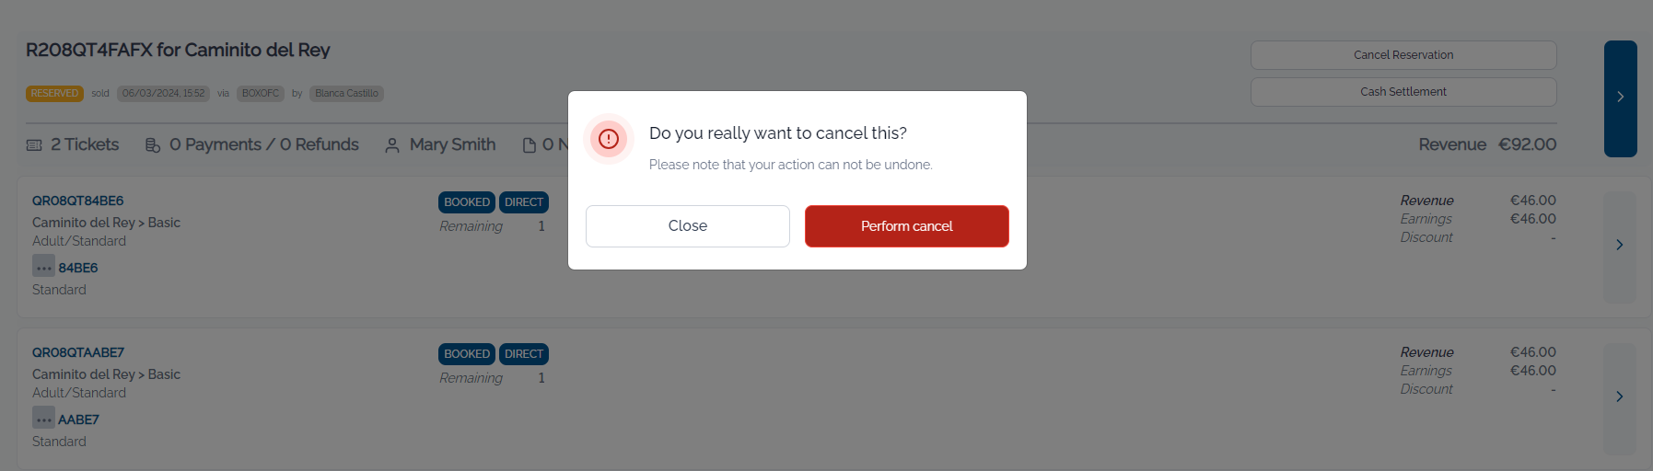Click the Cash Settlement button
Image resolution: width=1653 pixels, height=471 pixels.
pos(1403,92)
